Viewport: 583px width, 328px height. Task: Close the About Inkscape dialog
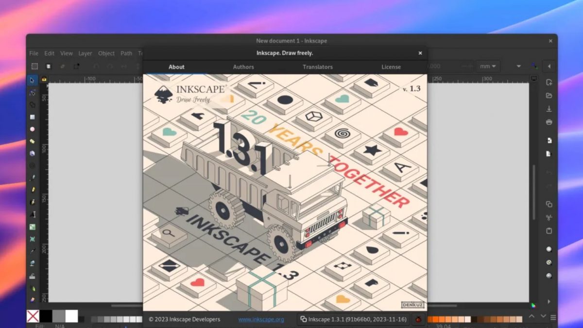pos(420,53)
